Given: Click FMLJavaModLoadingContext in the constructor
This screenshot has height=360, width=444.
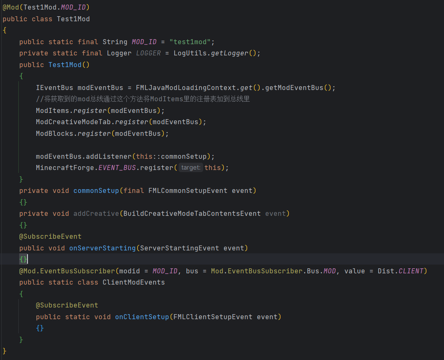Looking at the screenshot, I should [x=186, y=88].
